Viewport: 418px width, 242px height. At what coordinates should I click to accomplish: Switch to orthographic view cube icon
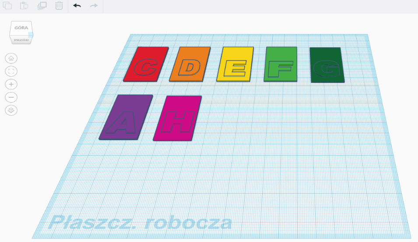(x=11, y=110)
